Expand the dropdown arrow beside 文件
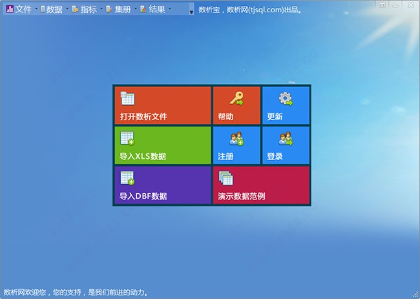 [36, 9]
